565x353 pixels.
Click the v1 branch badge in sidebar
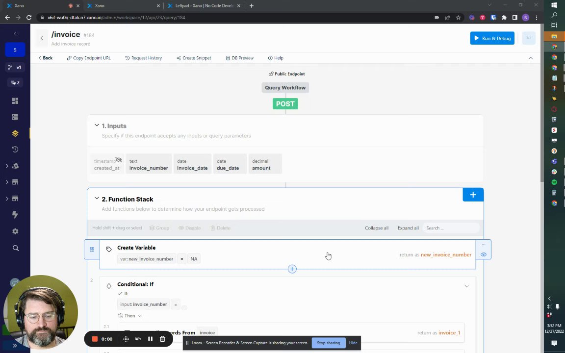(15, 67)
